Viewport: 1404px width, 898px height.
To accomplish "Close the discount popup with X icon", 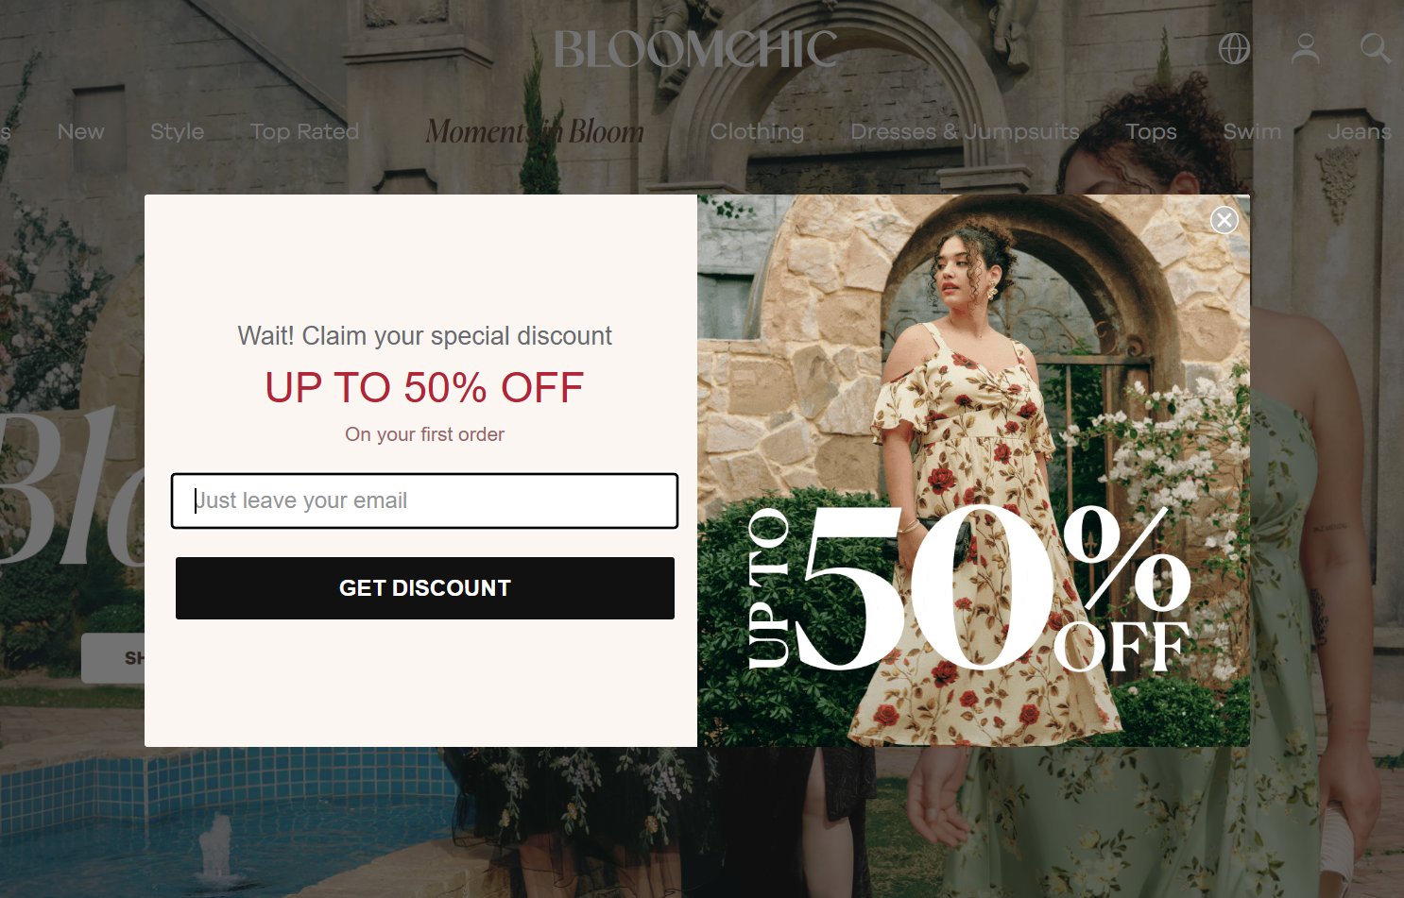I will pos(1224,220).
